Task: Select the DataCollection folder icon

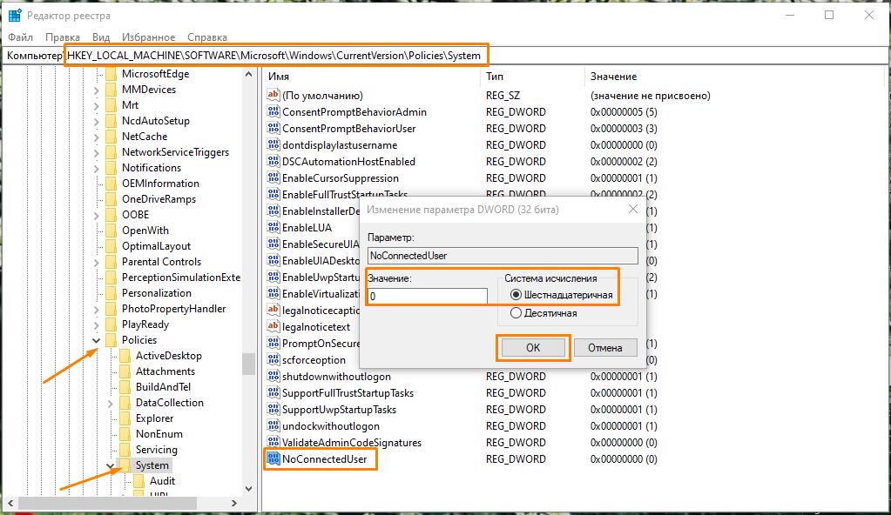Action: (x=125, y=403)
